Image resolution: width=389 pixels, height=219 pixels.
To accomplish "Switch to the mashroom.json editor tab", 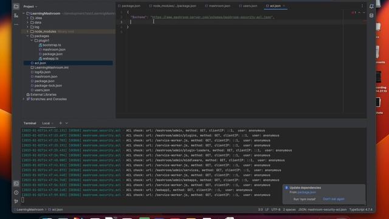I will tap(218, 6).
